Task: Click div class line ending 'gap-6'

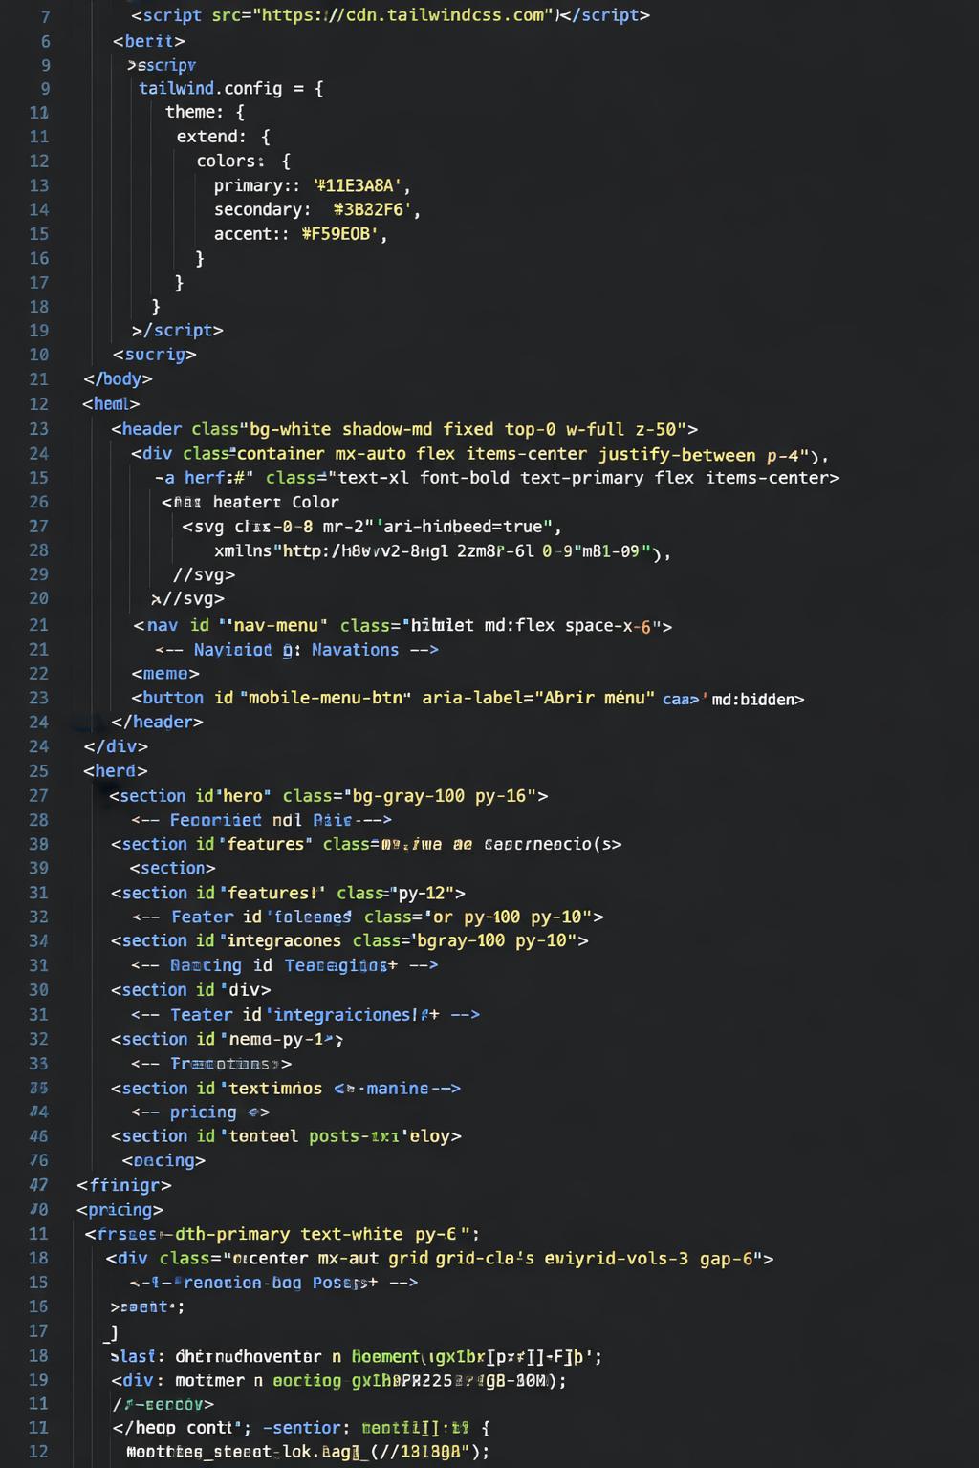Action: pyautogui.click(x=440, y=1259)
